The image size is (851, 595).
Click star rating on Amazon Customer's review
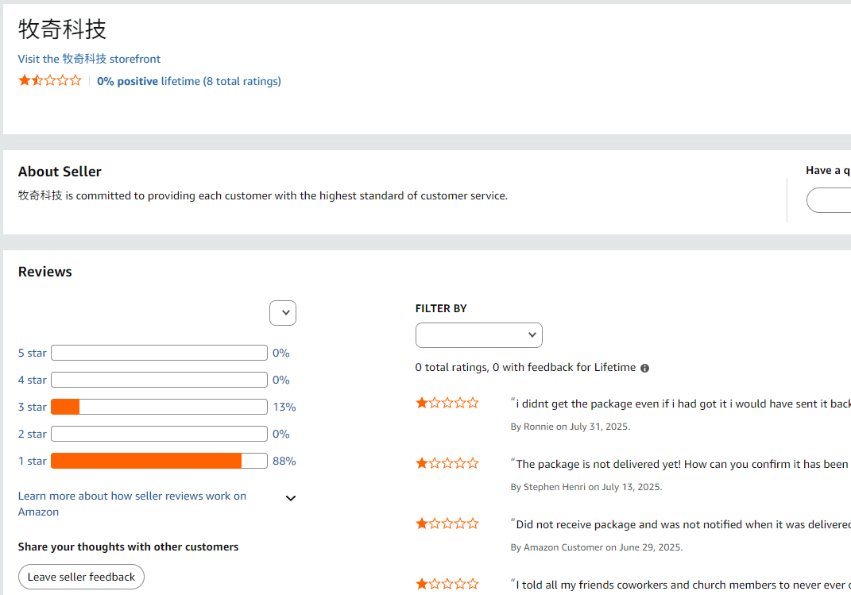447,524
